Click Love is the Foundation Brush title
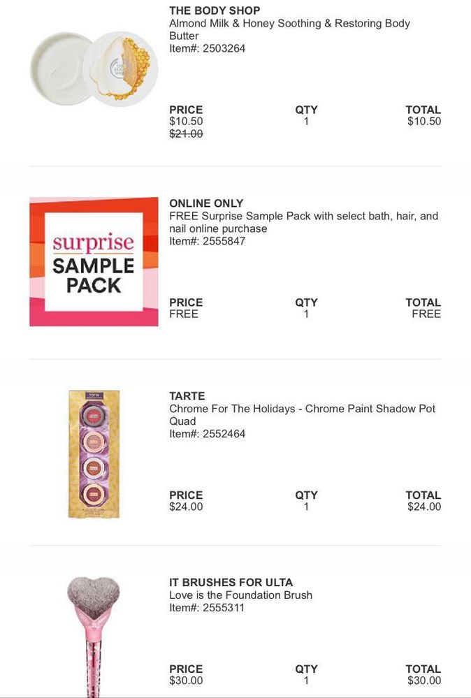The image size is (471, 698). (x=240, y=595)
